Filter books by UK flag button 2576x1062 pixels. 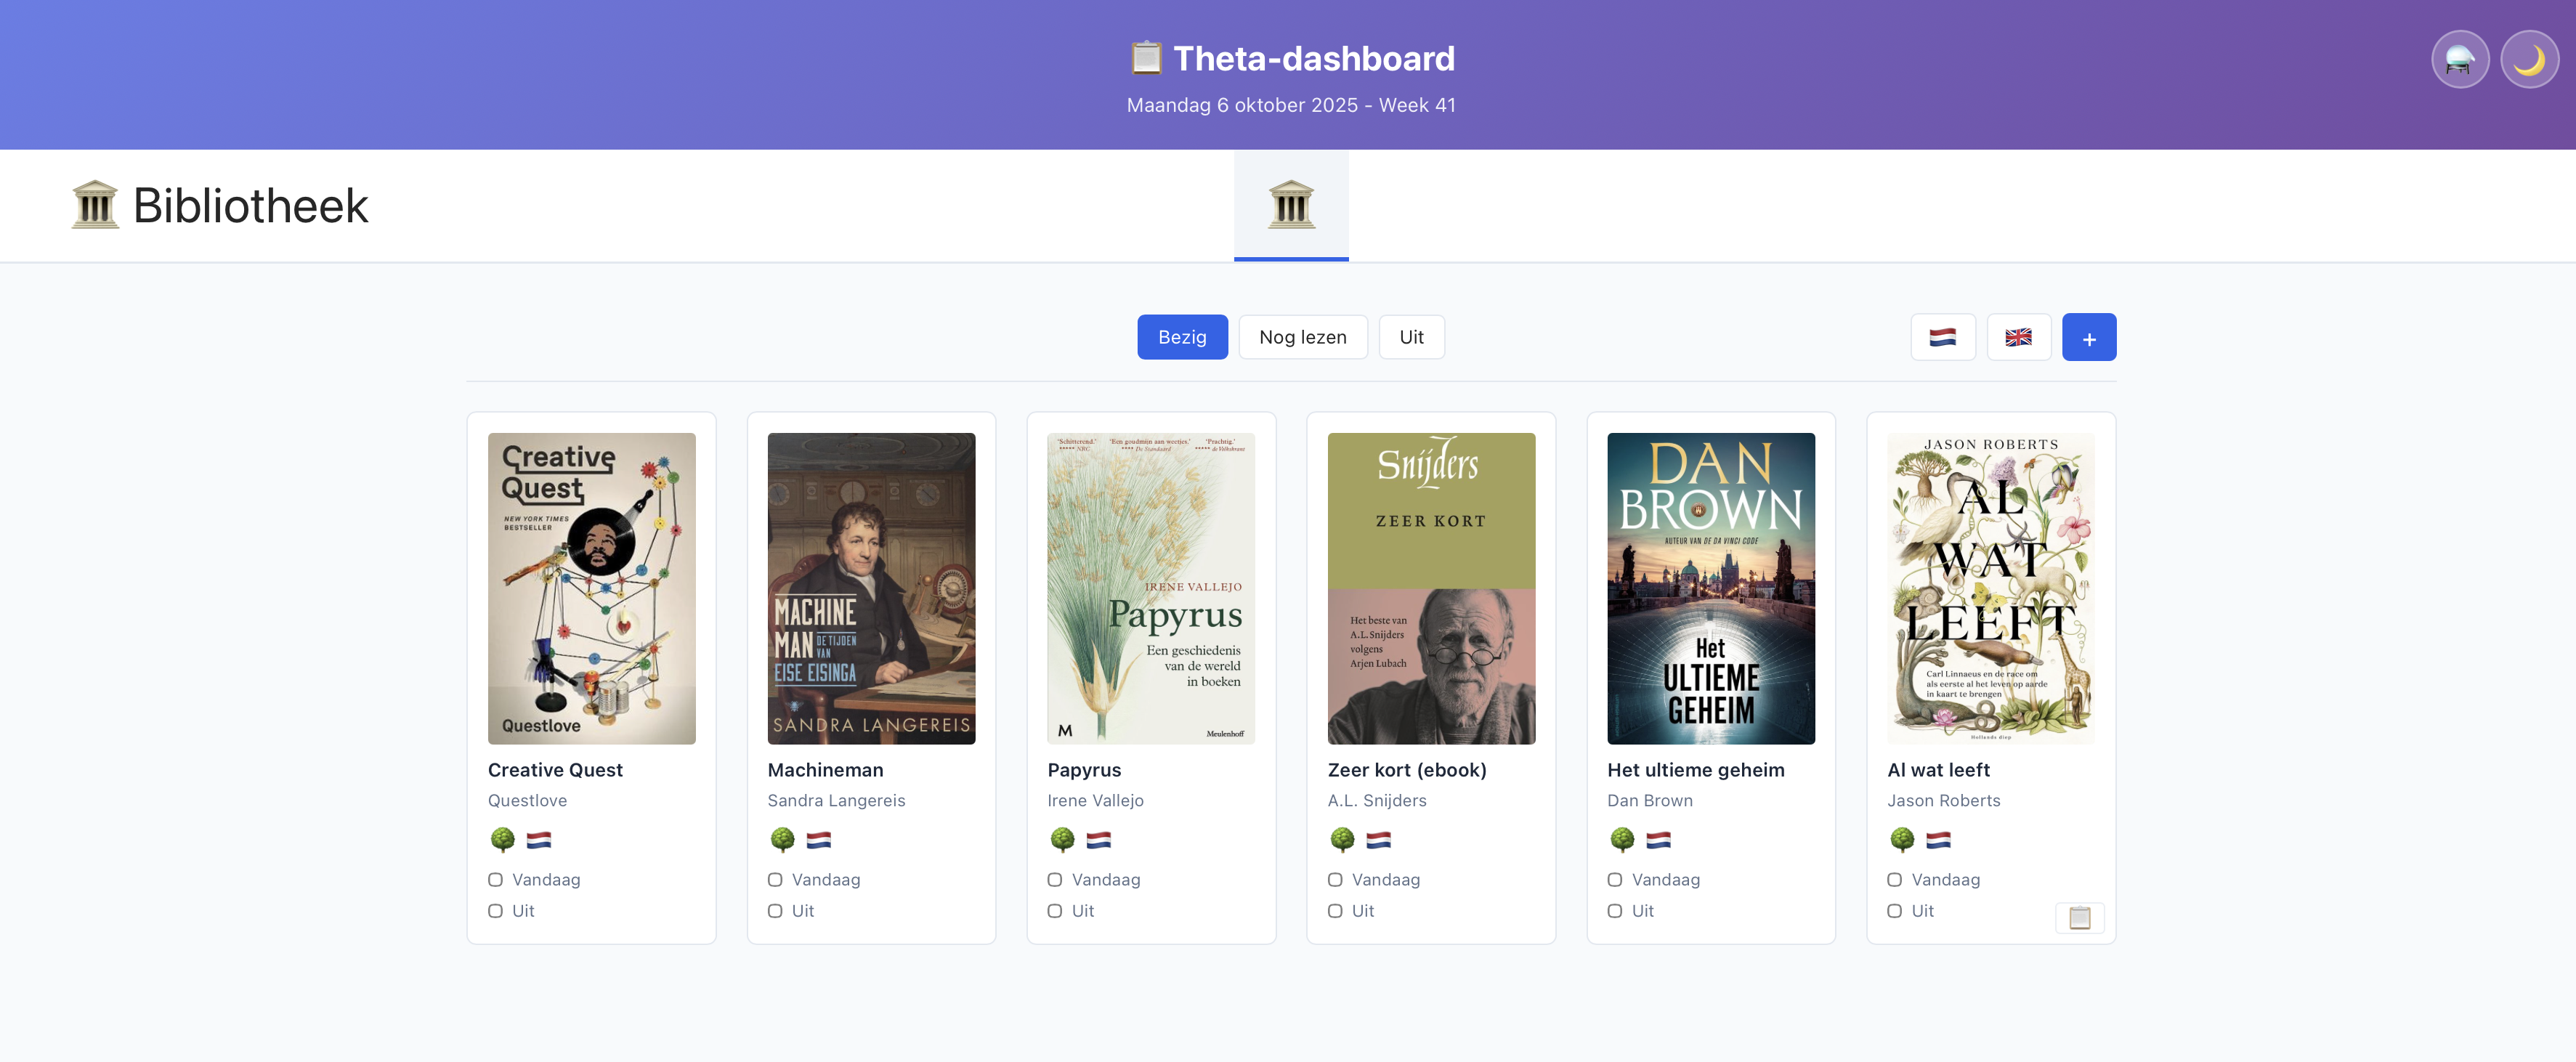point(2018,337)
